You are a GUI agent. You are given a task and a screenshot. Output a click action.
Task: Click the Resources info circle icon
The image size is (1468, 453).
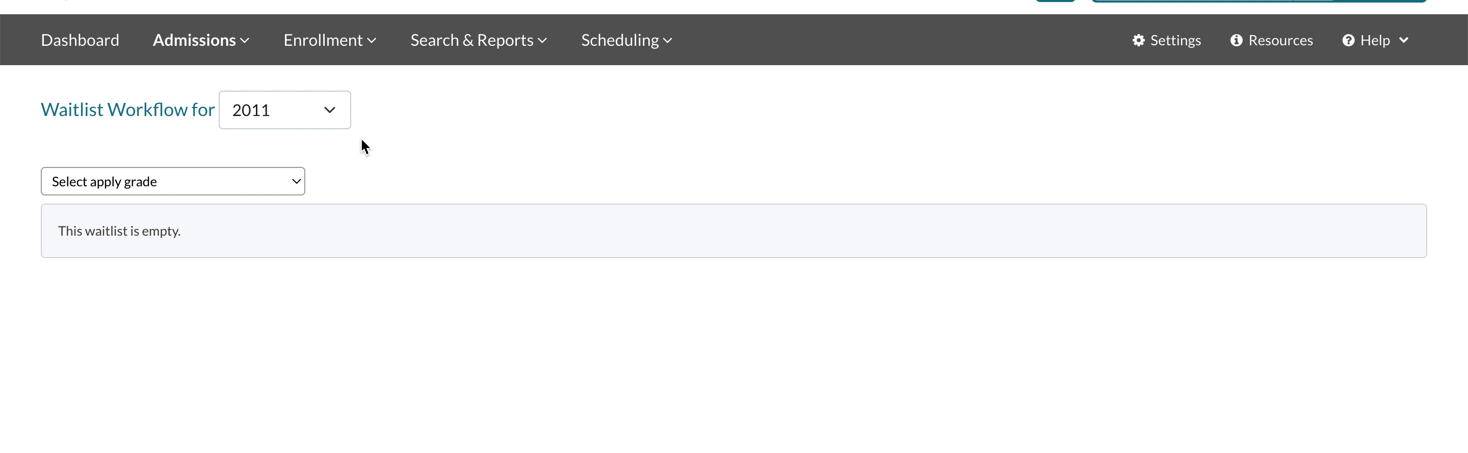(x=1236, y=40)
